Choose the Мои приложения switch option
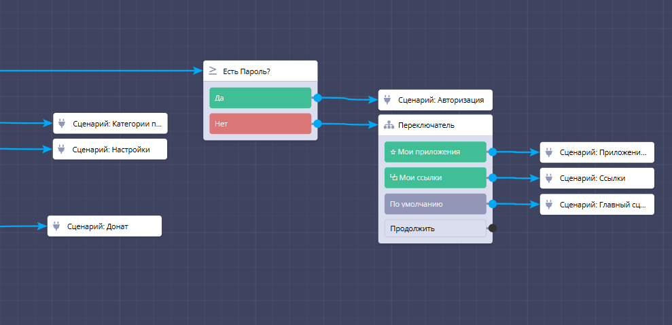This screenshot has width=672, height=325. click(435, 152)
